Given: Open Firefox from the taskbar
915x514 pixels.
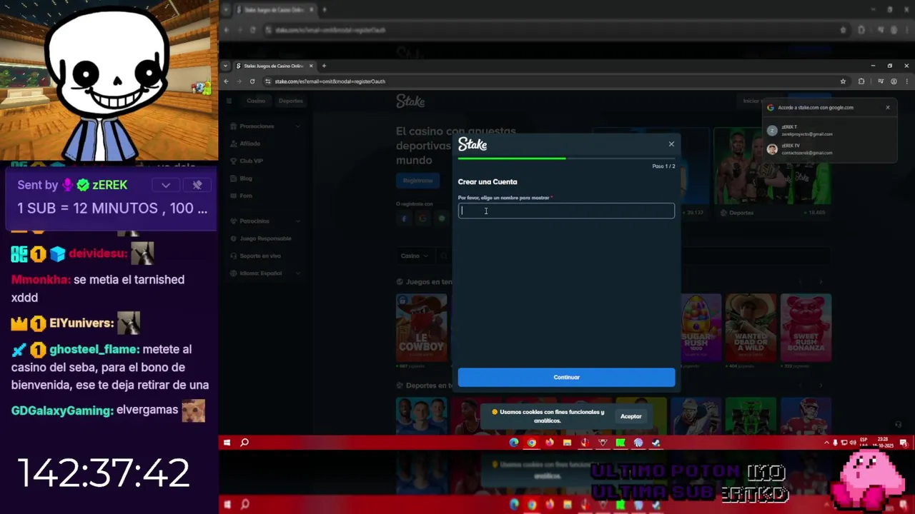Looking at the screenshot, I should click(x=549, y=443).
